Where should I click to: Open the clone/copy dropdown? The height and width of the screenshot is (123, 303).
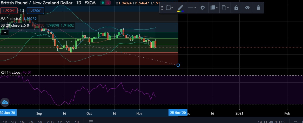coord(225,8)
